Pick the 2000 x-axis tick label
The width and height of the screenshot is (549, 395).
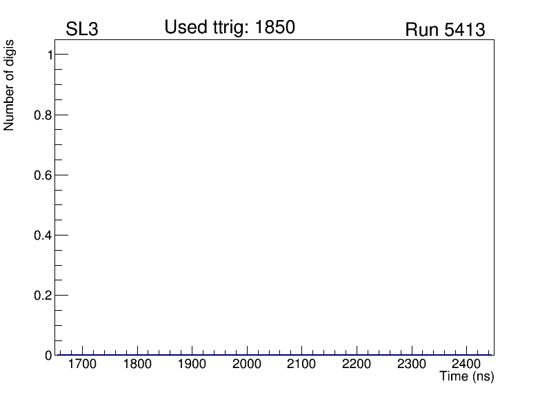[247, 365]
